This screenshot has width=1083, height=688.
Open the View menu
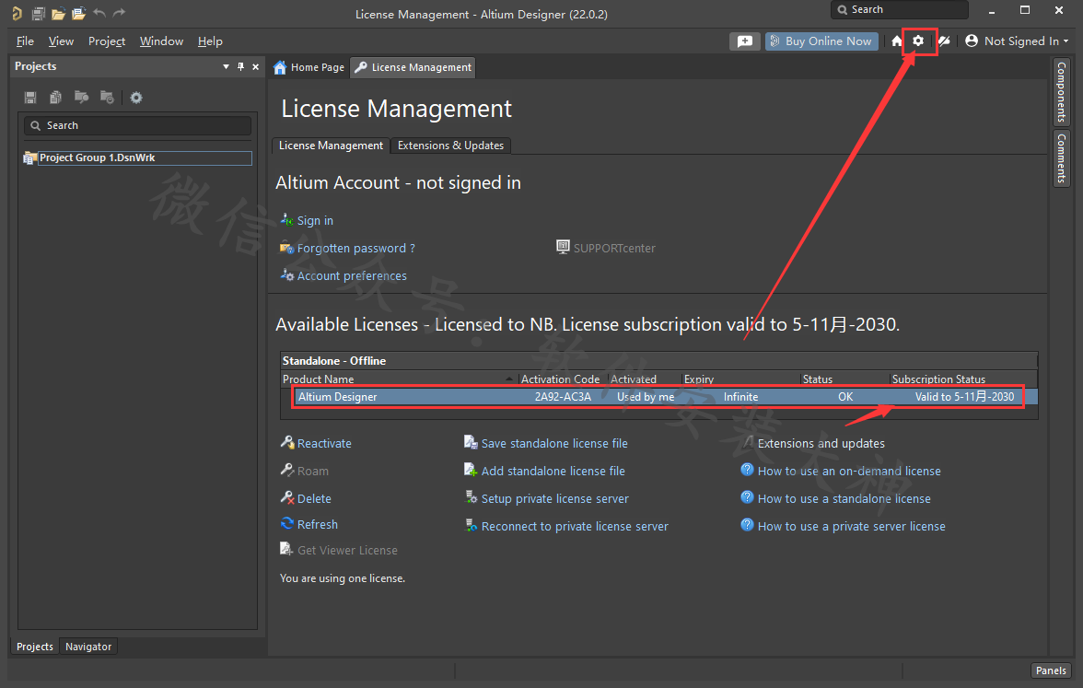(x=61, y=41)
